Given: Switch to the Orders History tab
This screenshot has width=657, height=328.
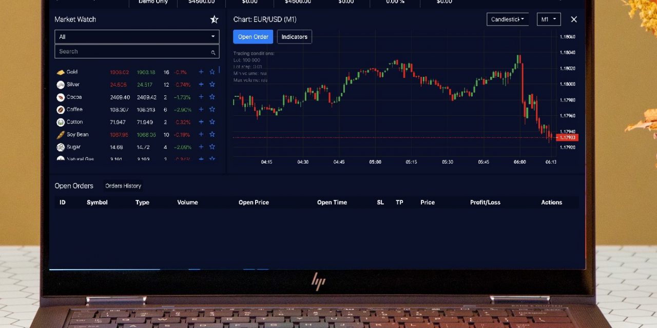Looking at the screenshot, I should [x=123, y=186].
